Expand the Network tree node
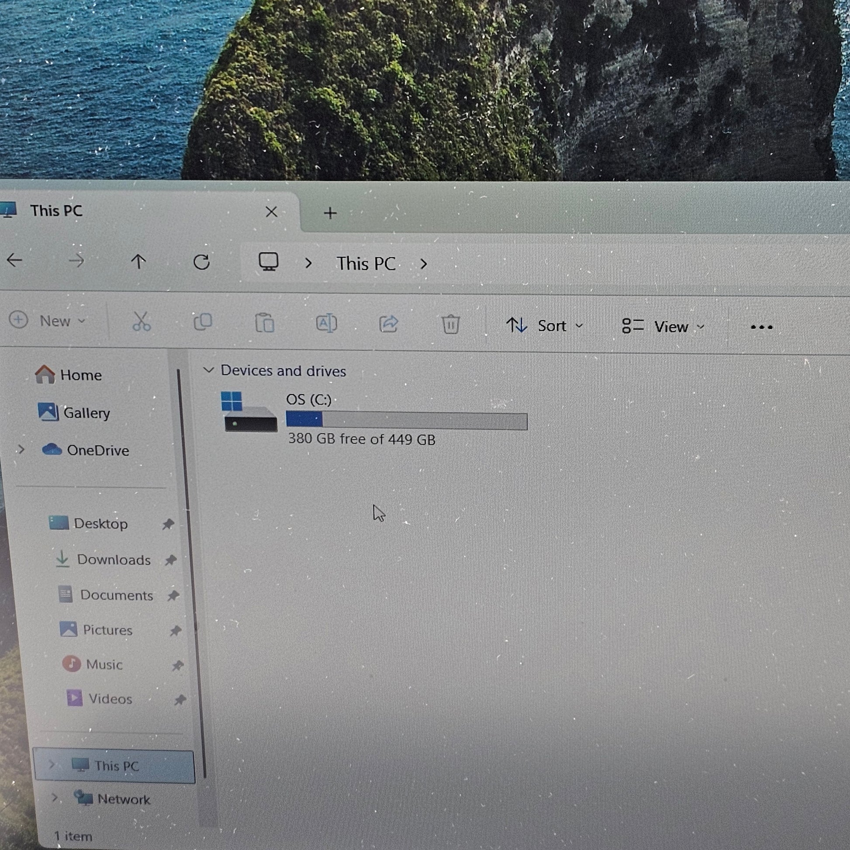Screen dimensions: 850x850 54,797
